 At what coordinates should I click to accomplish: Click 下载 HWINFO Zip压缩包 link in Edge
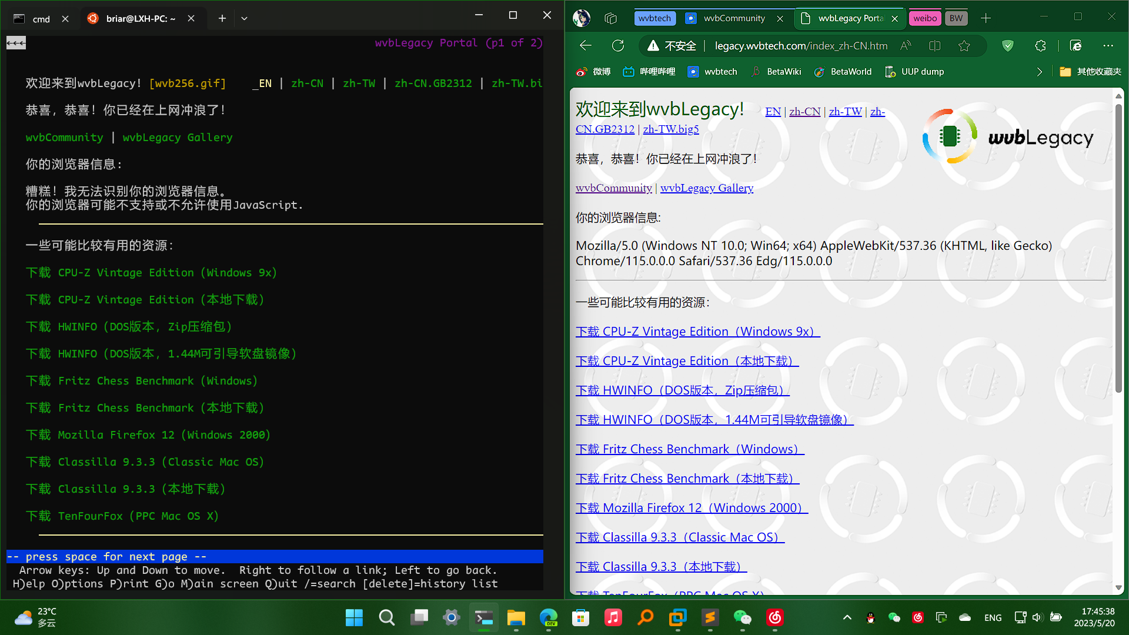point(683,390)
